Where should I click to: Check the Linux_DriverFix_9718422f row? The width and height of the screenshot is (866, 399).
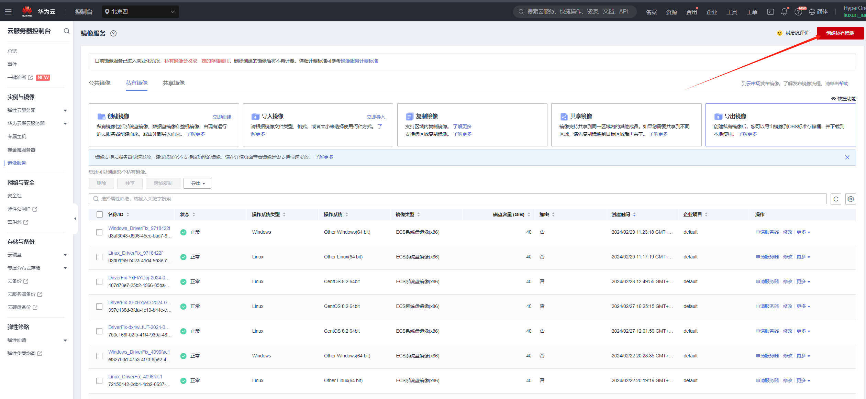click(x=99, y=257)
